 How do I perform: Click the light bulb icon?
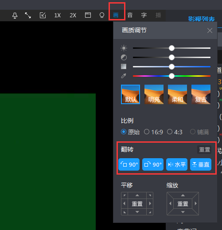[102, 15]
